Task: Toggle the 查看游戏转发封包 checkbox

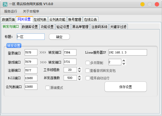Action: click(x=87, y=71)
